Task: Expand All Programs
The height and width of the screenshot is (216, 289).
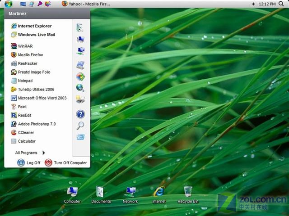Action: (30, 153)
